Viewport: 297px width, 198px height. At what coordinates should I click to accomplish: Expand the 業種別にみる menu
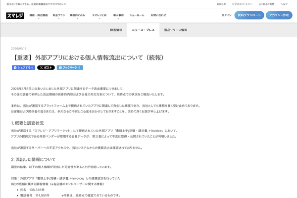coord(77,15)
